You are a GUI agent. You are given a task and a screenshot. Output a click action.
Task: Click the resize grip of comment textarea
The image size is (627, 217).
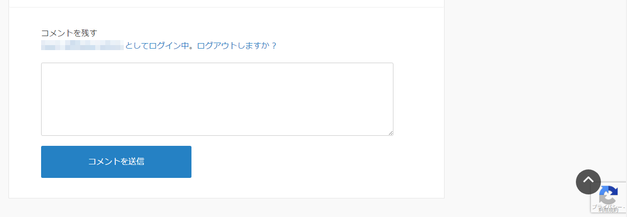pyautogui.click(x=390, y=132)
